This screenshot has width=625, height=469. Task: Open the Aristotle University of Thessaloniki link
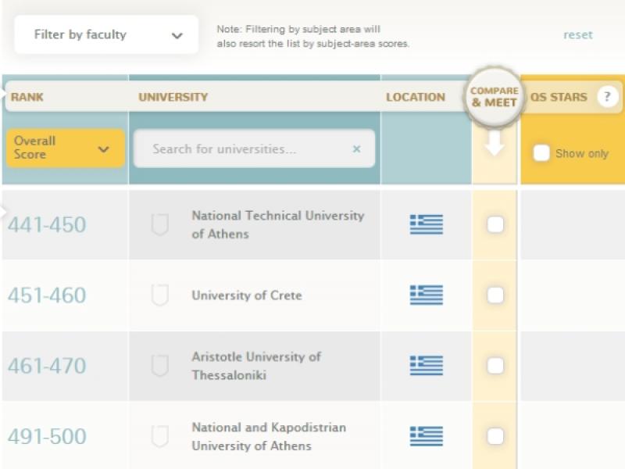[x=256, y=366]
